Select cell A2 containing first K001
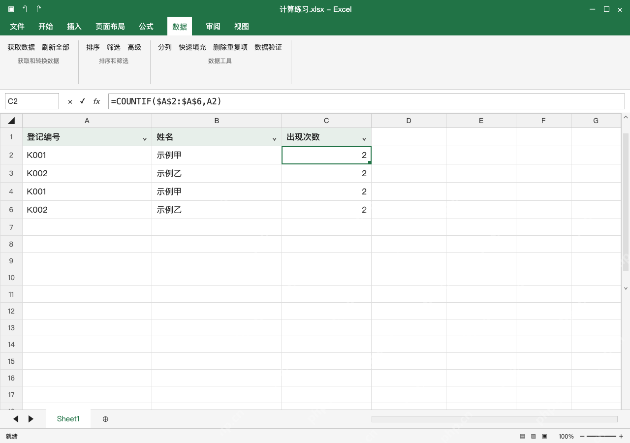 click(x=87, y=155)
